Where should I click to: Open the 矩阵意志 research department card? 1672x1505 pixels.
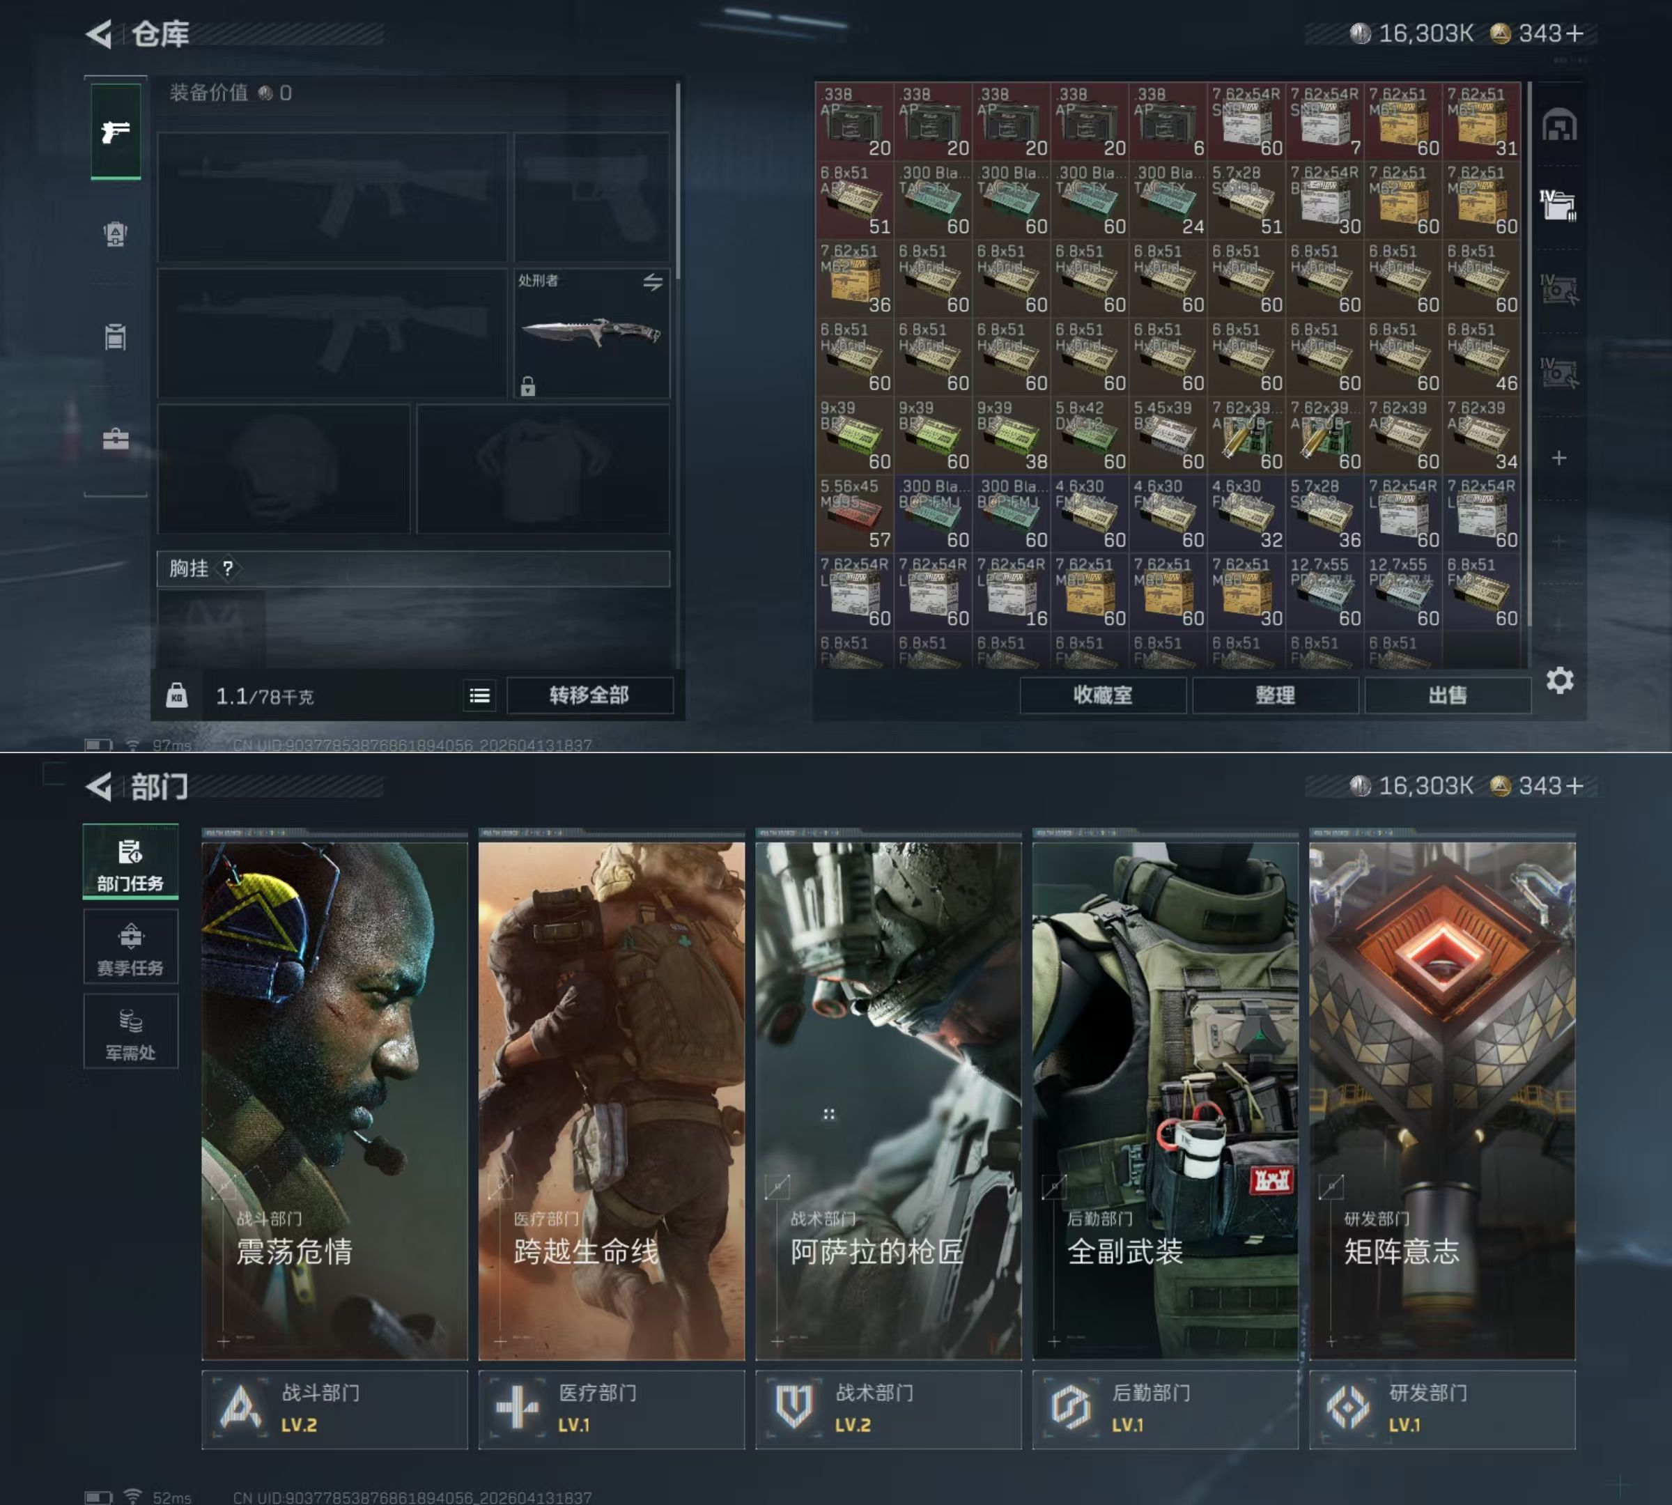point(1441,1099)
